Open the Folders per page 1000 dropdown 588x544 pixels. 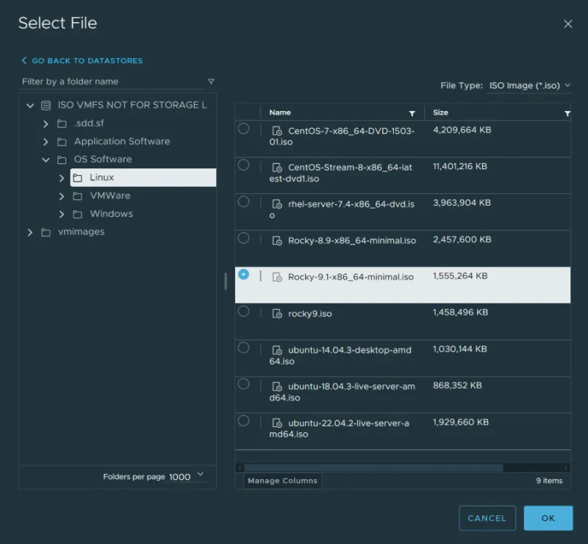187,476
